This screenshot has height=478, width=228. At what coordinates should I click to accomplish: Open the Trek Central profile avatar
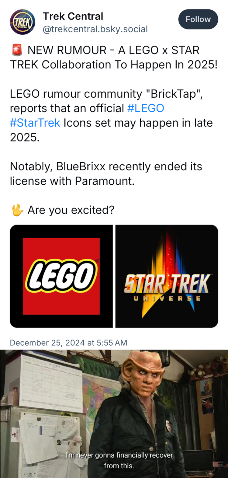(22, 22)
